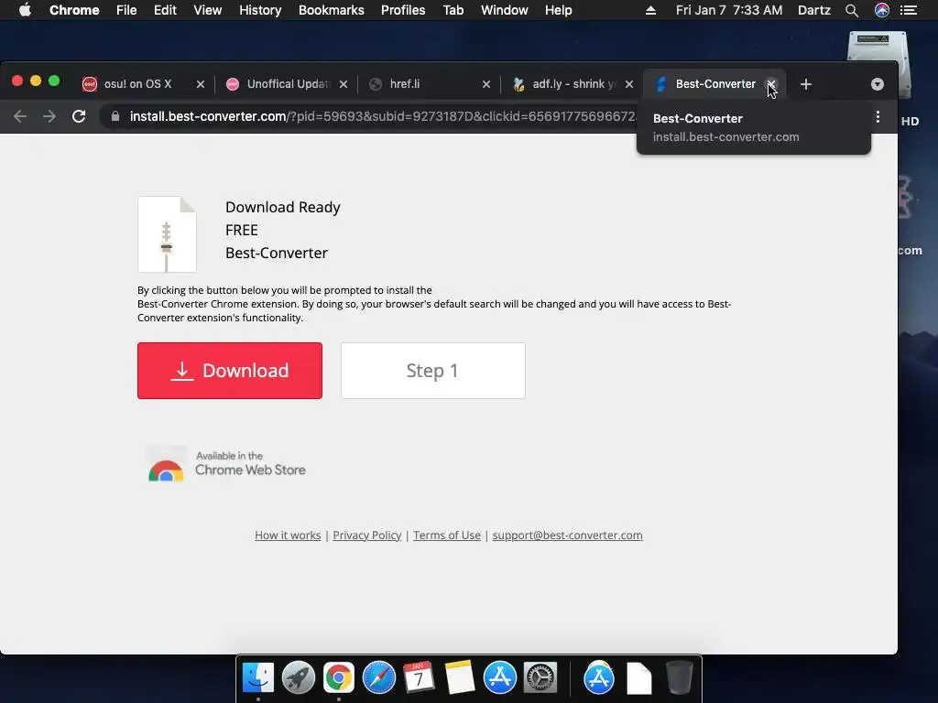
Task: Open Chrome from the Dock
Action: click(x=339, y=678)
